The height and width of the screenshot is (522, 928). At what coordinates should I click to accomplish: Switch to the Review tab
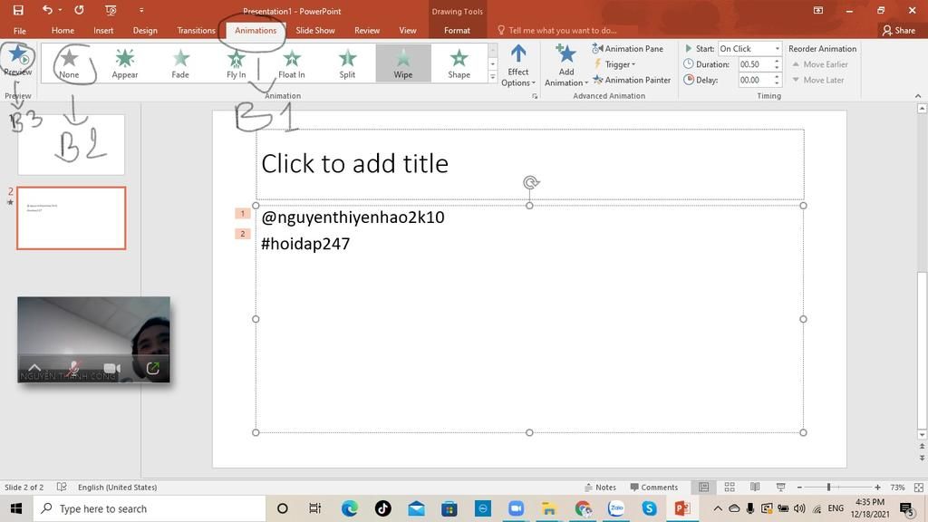(x=367, y=30)
